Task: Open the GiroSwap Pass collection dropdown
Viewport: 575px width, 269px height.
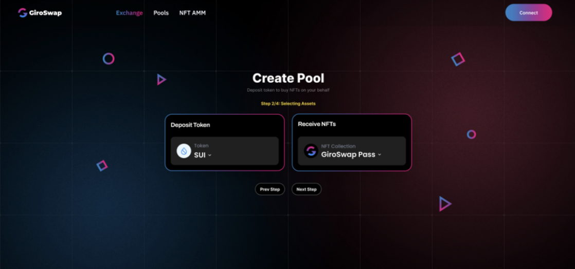Action: click(351, 155)
